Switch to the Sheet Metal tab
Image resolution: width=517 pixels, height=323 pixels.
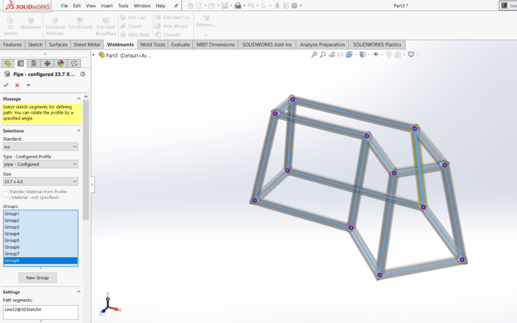[87, 44]
